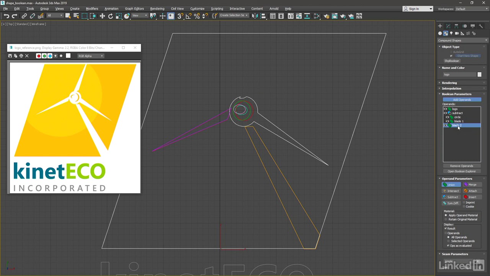Viewport: 490px width, 276px height.
Task: Enable the Imprint checkbox
Action: tap(464, 202)
